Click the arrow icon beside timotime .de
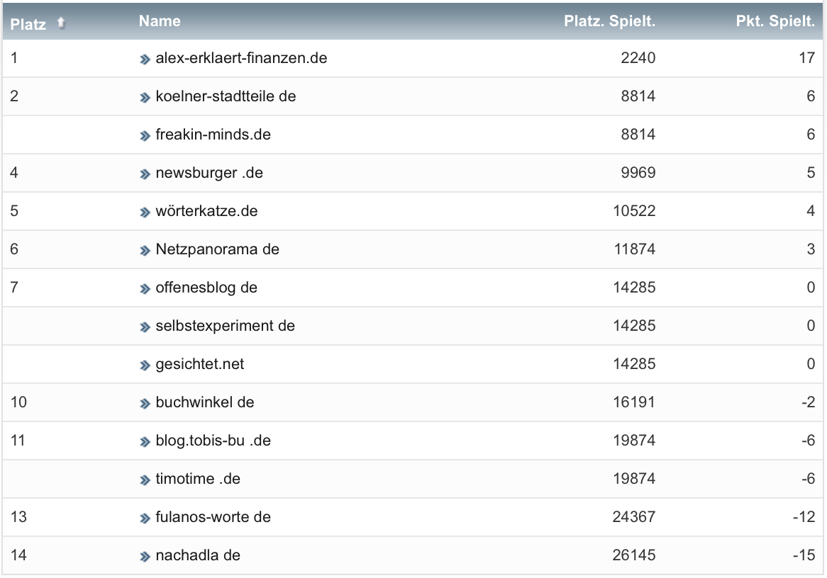 [145, 480]
